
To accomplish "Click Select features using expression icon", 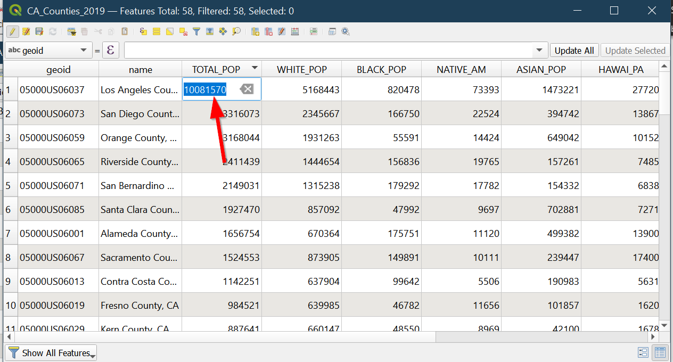I will click(143, 32).
